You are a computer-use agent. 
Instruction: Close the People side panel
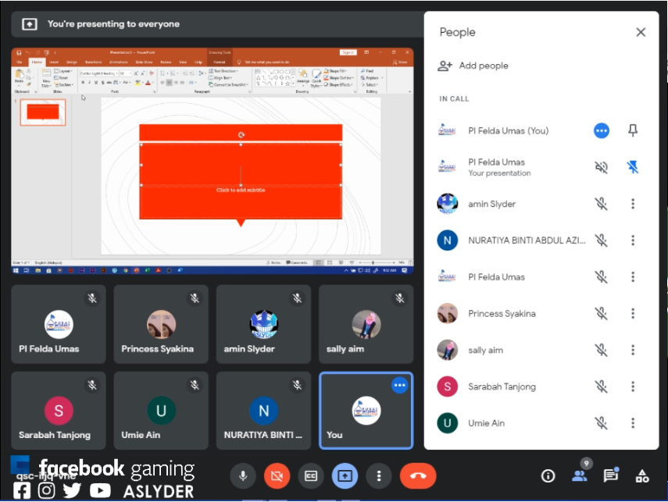tap(641, 32)
